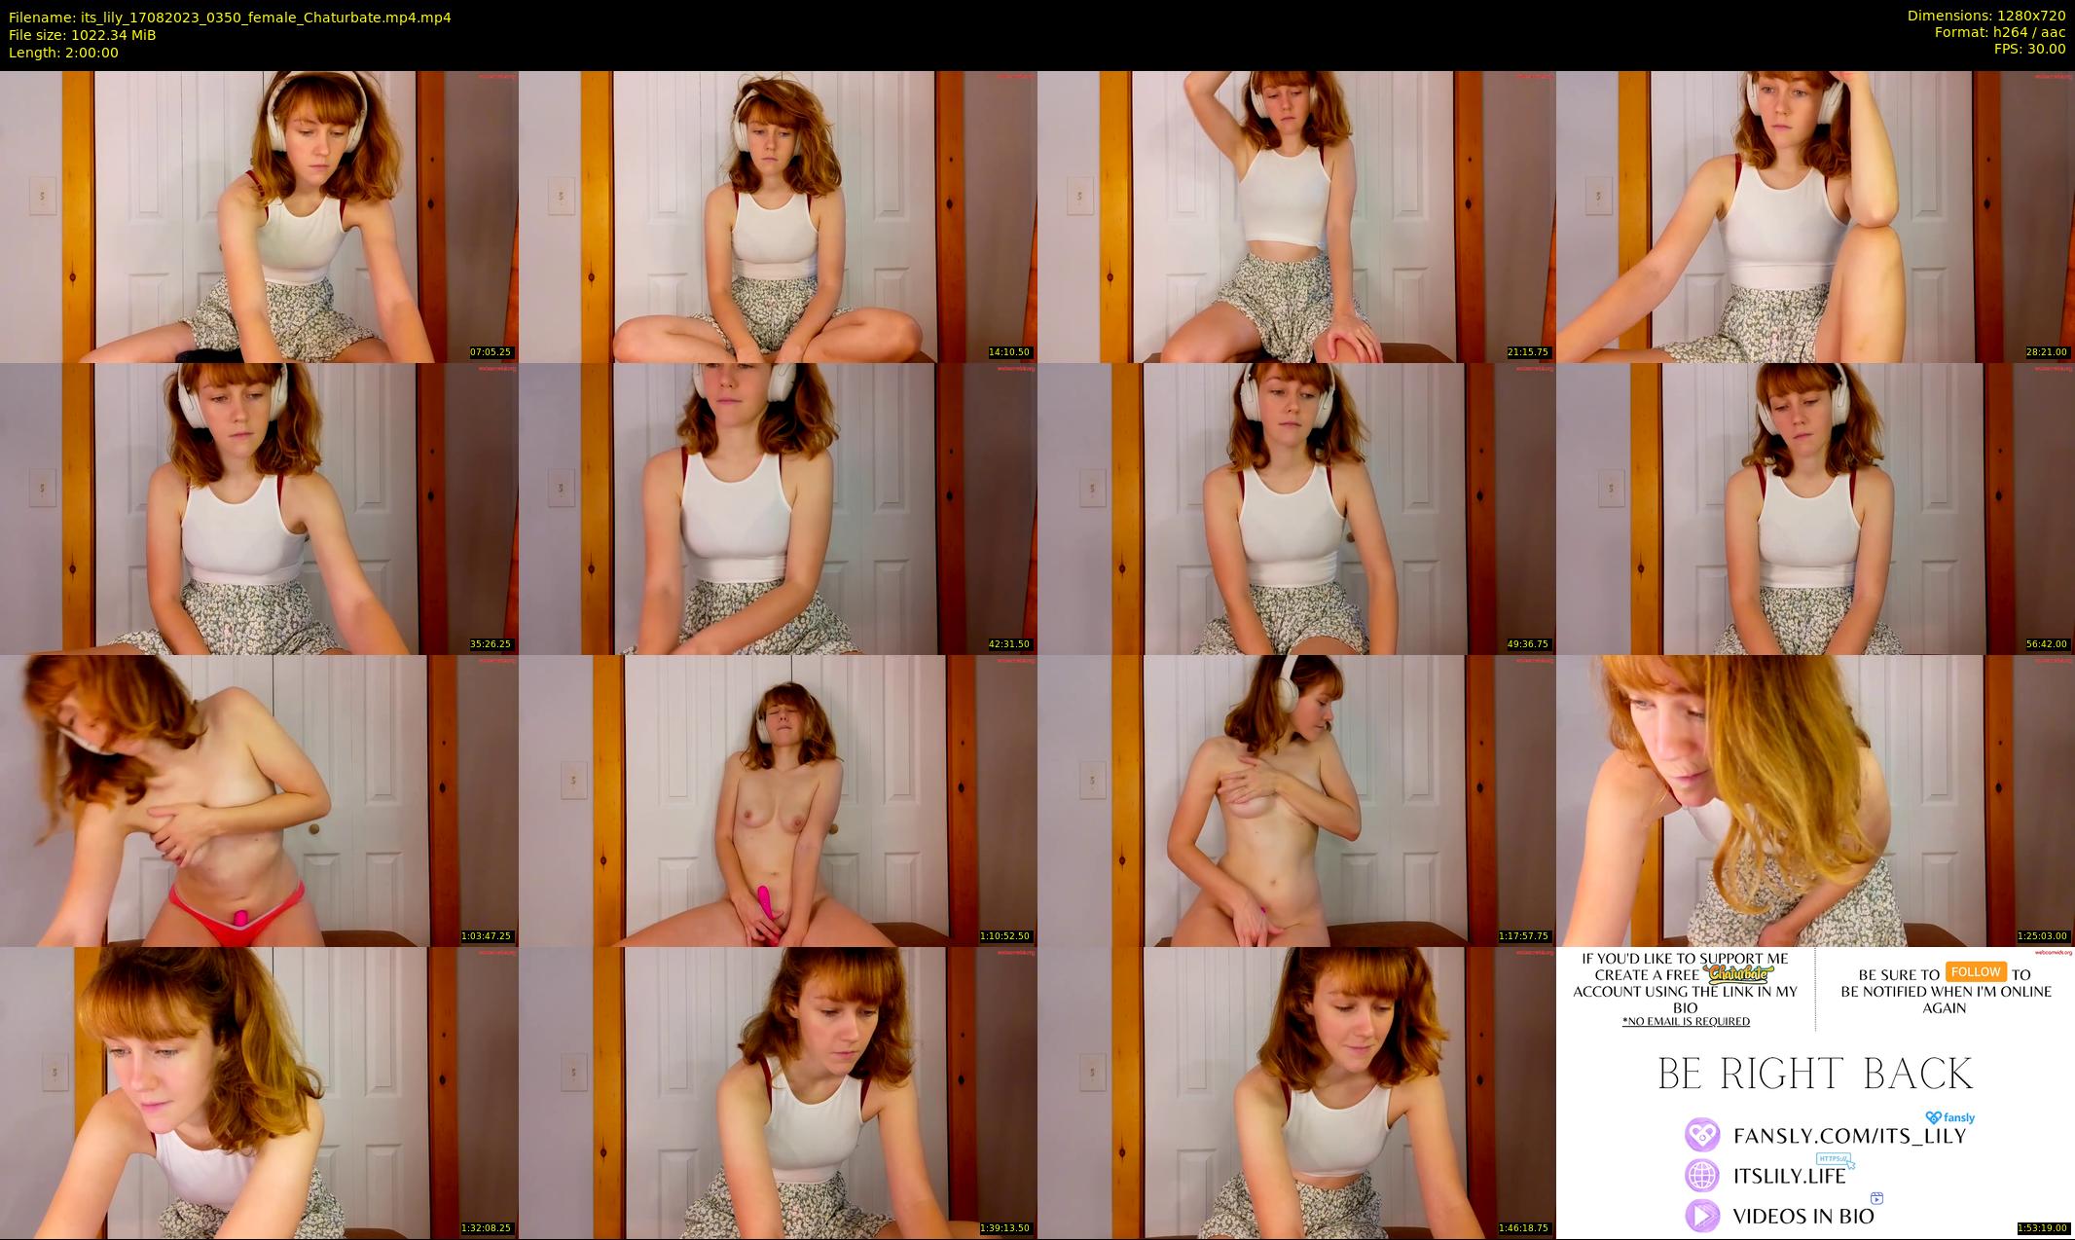2075x1240 pixels.
Task: Click the Dimensions 1280x720 text
Action: 1986,16
